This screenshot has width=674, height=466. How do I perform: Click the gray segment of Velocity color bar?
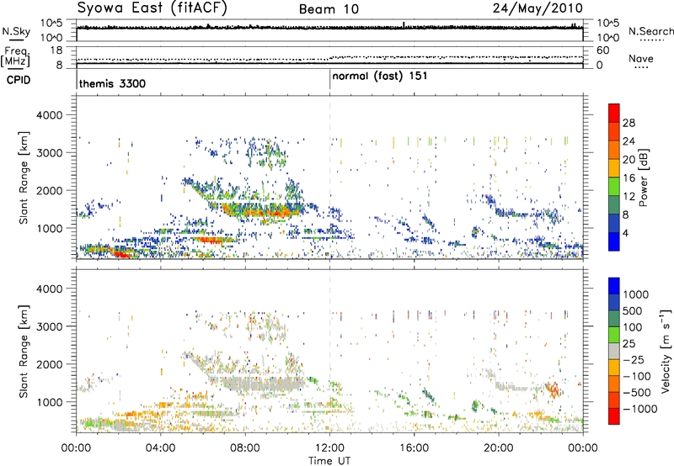(614, 351)
